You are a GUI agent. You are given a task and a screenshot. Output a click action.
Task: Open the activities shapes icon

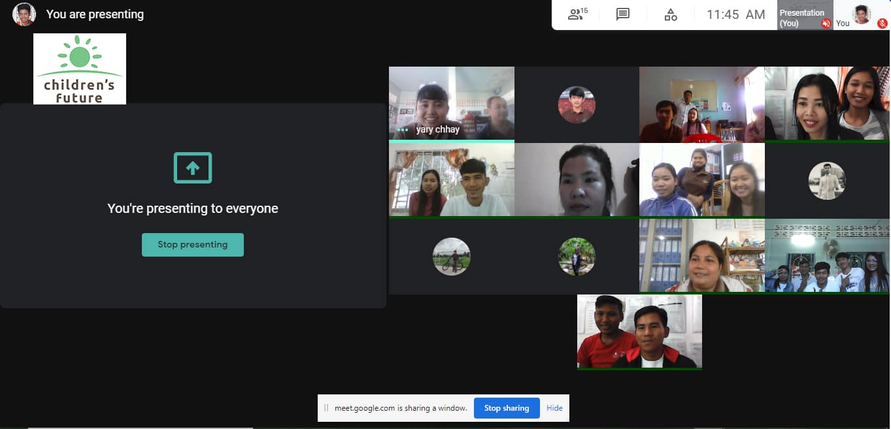pos(671,14)
